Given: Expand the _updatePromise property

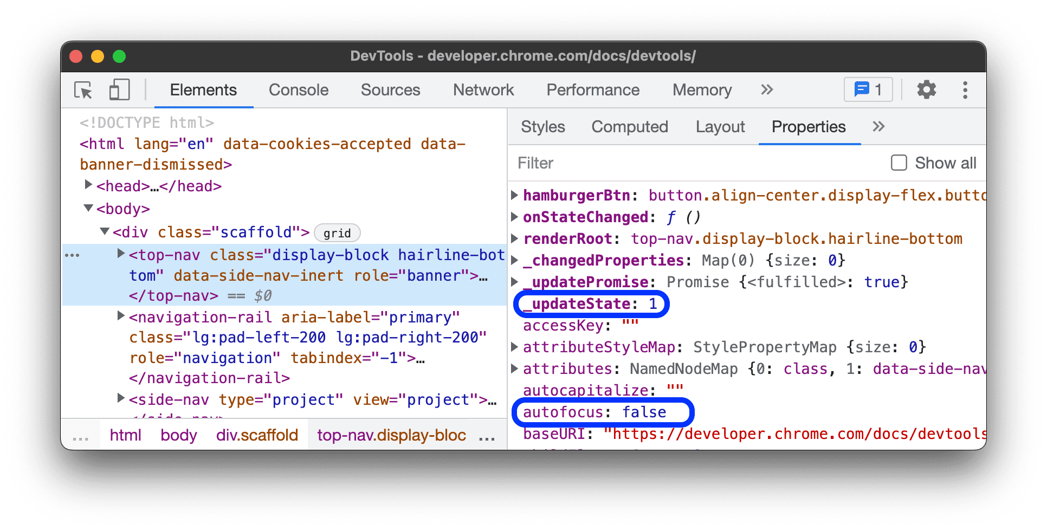Looking at the screenshot, I should point(515,282).
